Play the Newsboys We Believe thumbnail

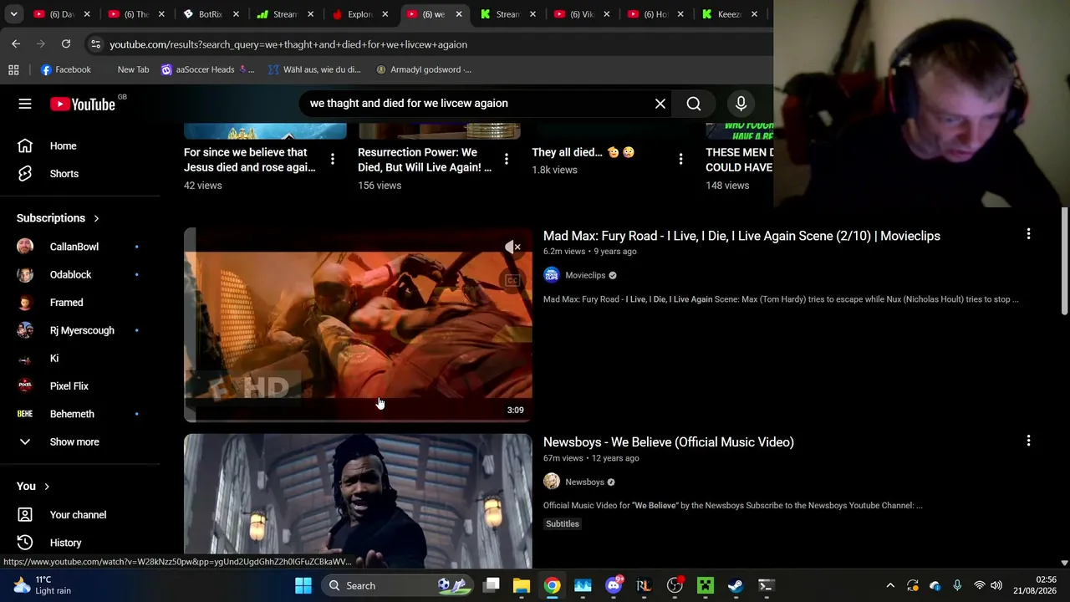tap(358, 501)
